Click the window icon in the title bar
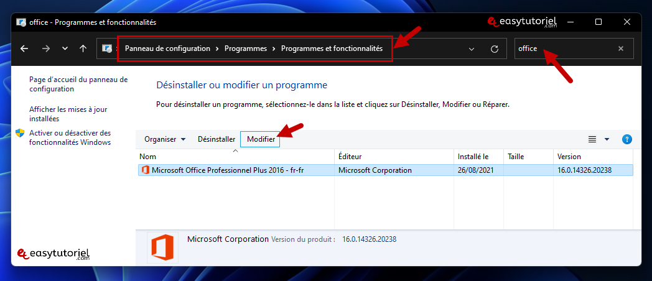 tap(21, 22)
